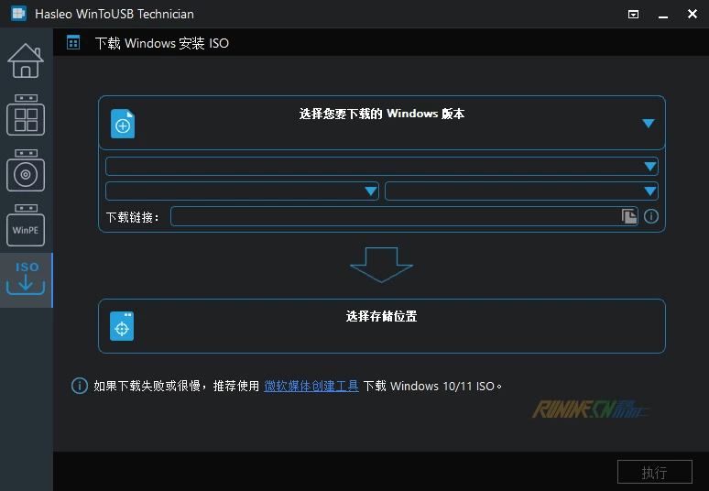709x491 pixels.
Task: Select the WinPE creator sidebar icon
Action: (26, 225)
